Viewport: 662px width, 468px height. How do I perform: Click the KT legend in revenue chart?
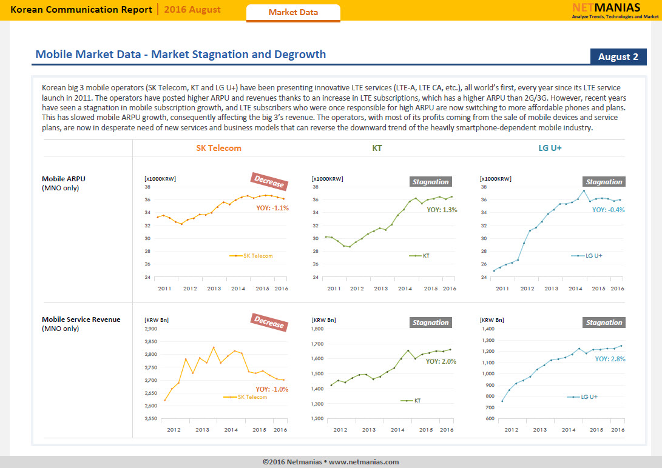pos(411,401)
